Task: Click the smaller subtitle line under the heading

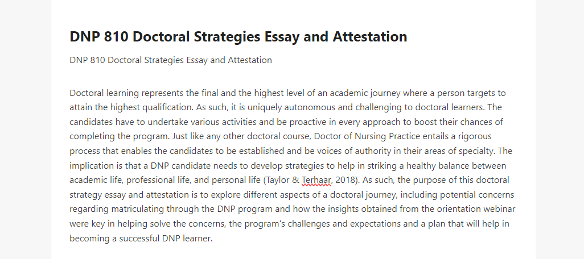Action: pos(171,60)
